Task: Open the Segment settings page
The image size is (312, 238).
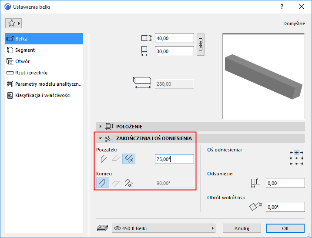Action: (x=44, y=50)
